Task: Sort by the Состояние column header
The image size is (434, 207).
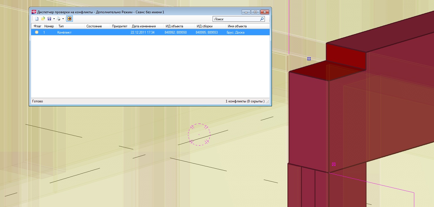Action: 97,26
